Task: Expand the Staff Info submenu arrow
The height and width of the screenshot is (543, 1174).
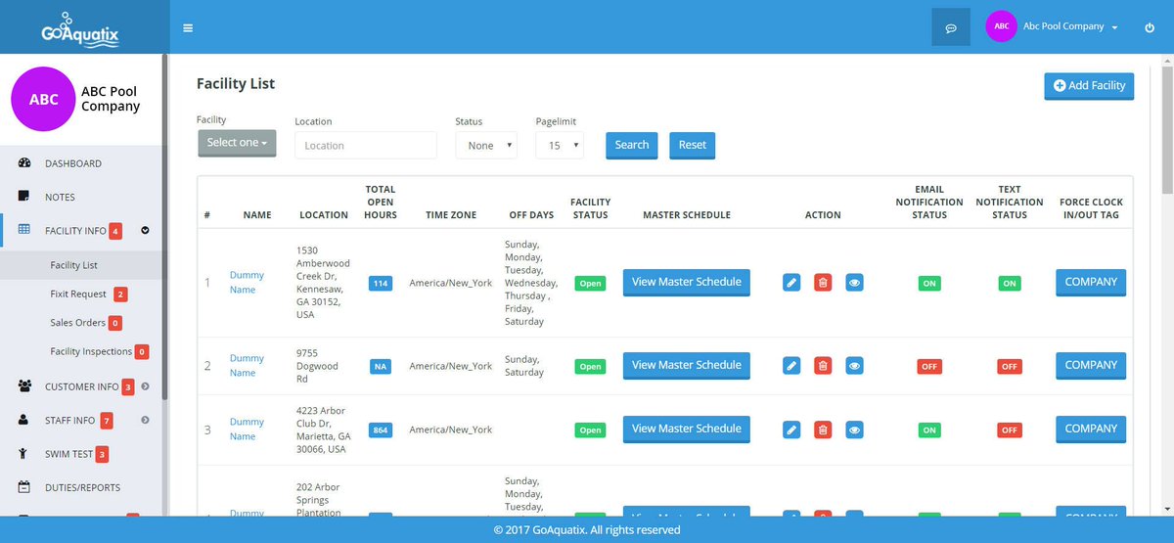Action: [145, 420]
